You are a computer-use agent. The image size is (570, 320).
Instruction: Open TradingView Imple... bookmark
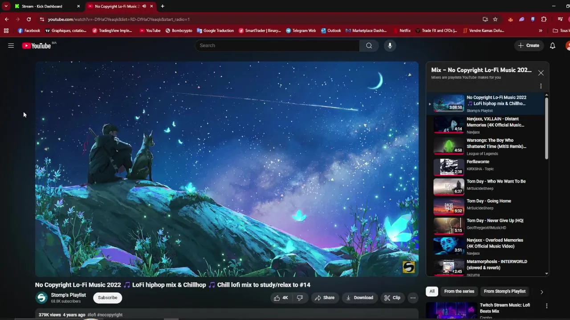tap(112, 31)
